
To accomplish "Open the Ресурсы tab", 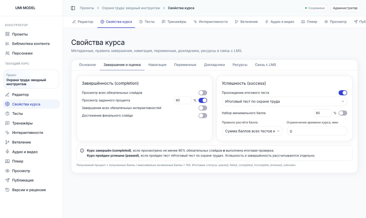I will pyautogui.click(x=240, y=65).
